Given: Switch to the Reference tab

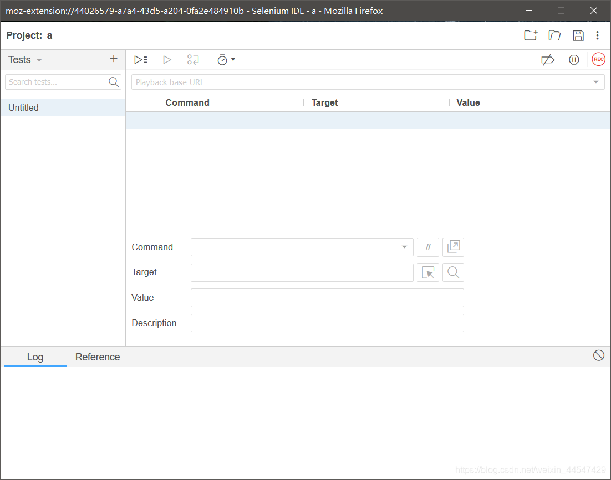Looking at the screenshot, I should [x=98, y=357].
